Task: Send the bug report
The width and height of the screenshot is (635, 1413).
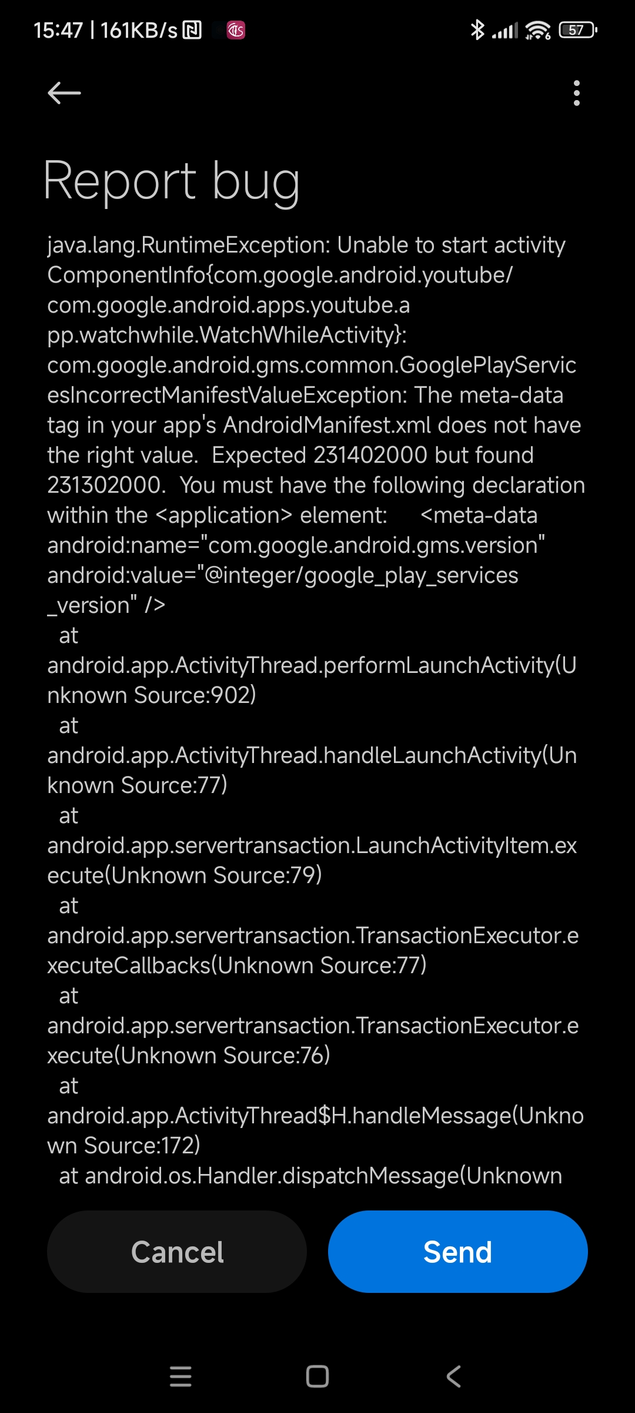Action: point(458,1252)
